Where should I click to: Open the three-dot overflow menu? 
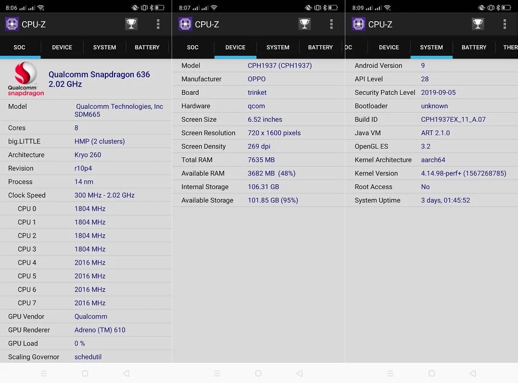pos(158,24)
